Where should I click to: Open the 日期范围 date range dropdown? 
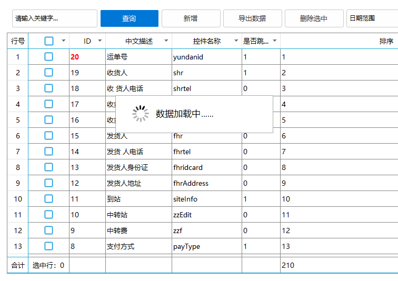pos(372,18)
